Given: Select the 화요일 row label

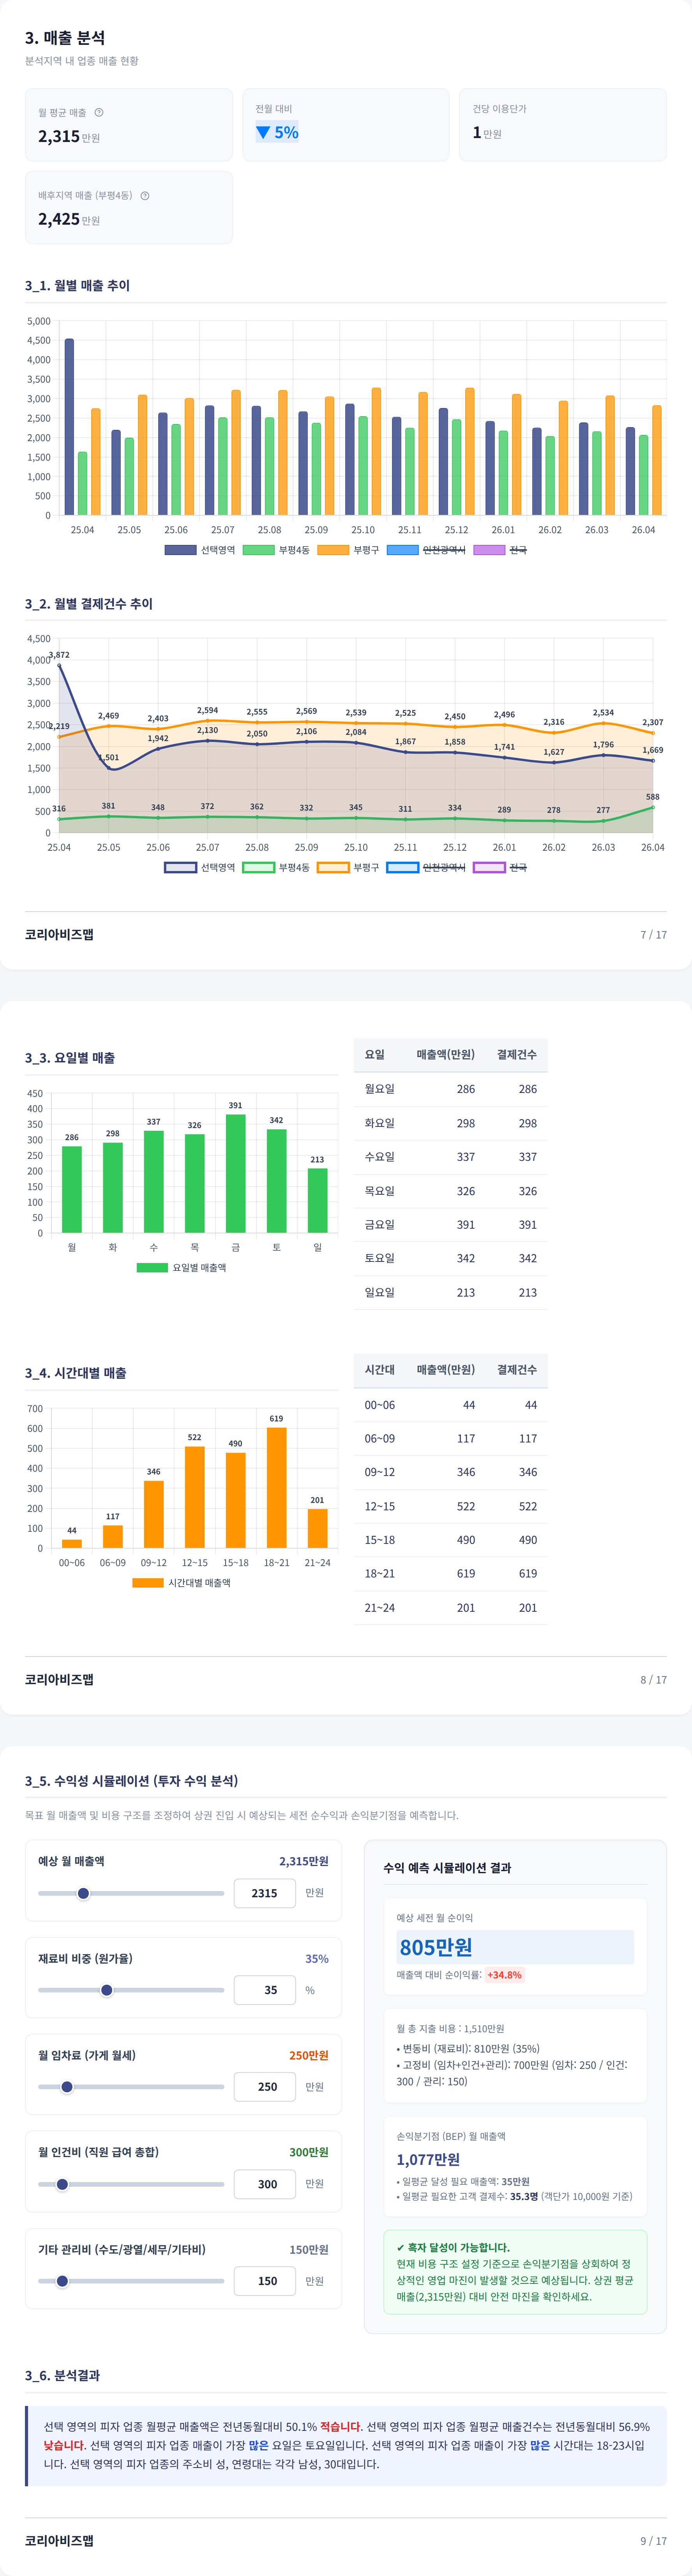Looking at the screenshot, I should point(380,1123).
